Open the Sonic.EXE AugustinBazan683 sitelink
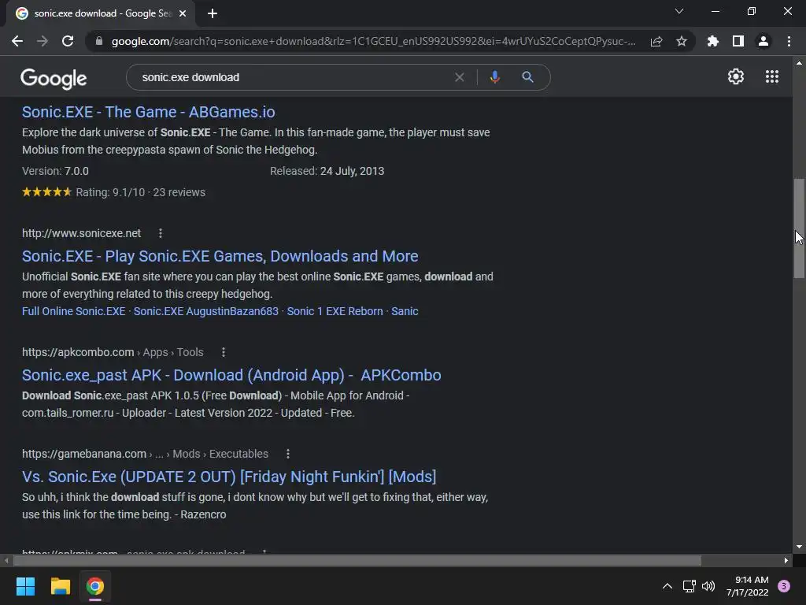 tap(205, 311)
